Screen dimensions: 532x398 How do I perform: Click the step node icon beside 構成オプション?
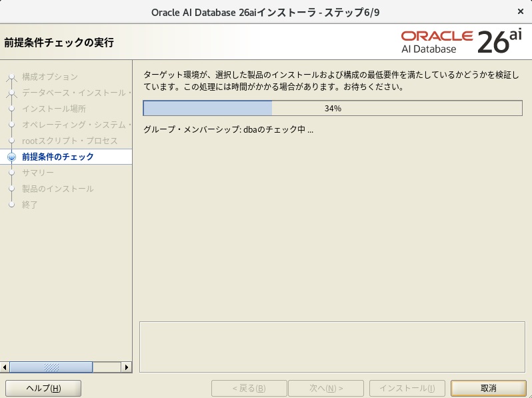pyautogui.click(x=11, y=77)
